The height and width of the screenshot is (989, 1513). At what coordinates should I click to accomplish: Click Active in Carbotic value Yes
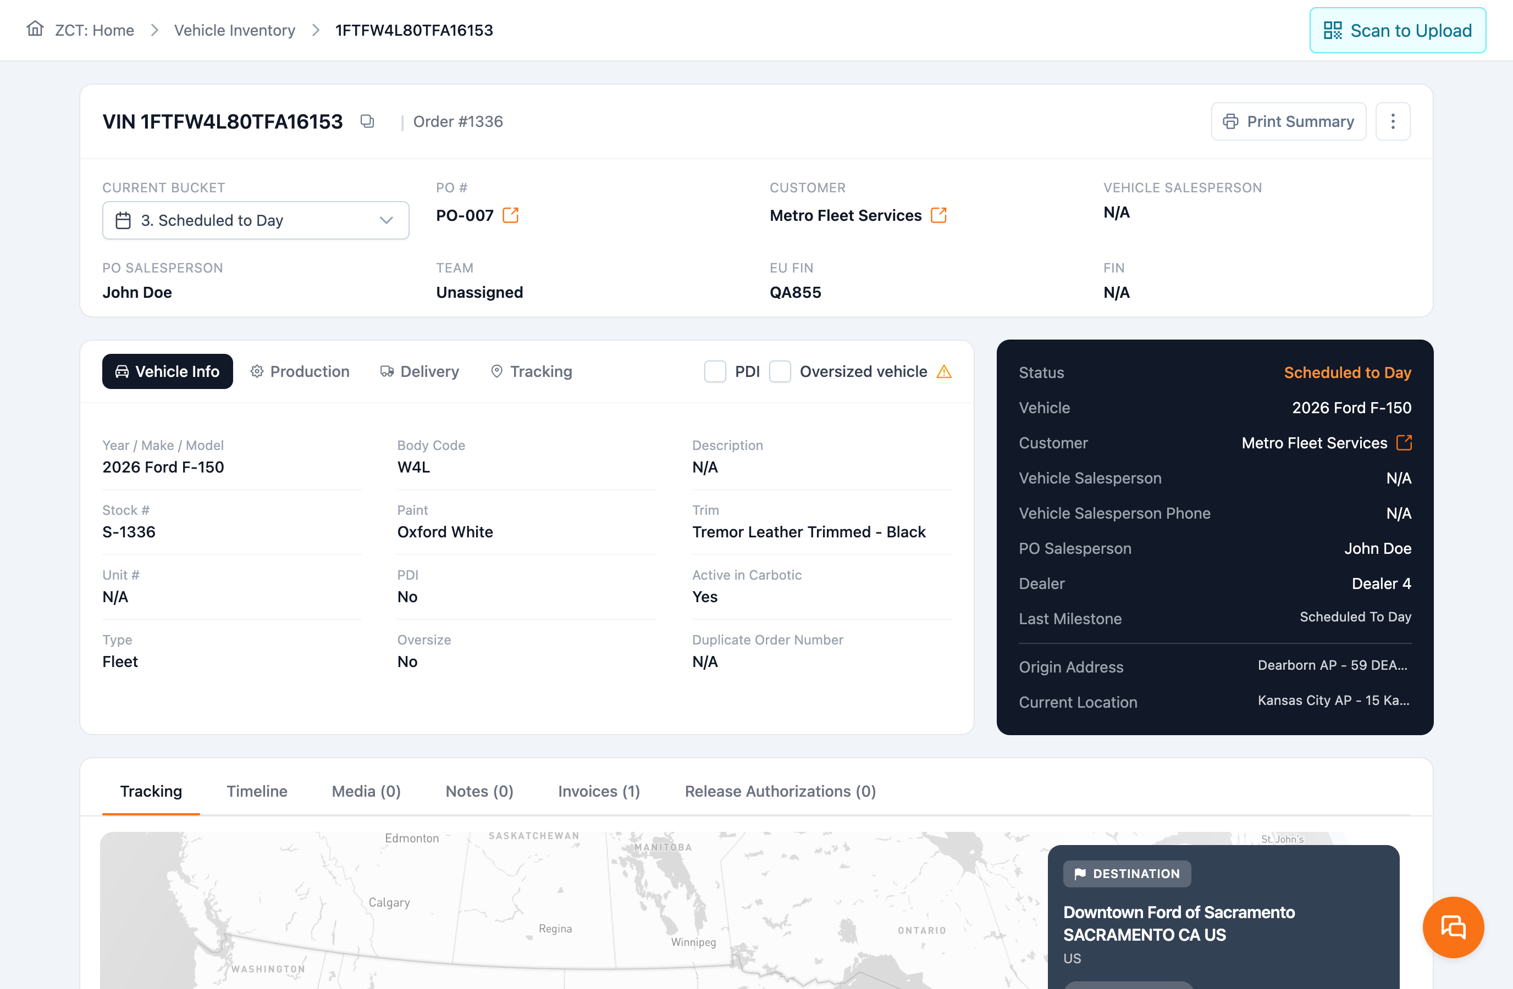coord(705,597)
